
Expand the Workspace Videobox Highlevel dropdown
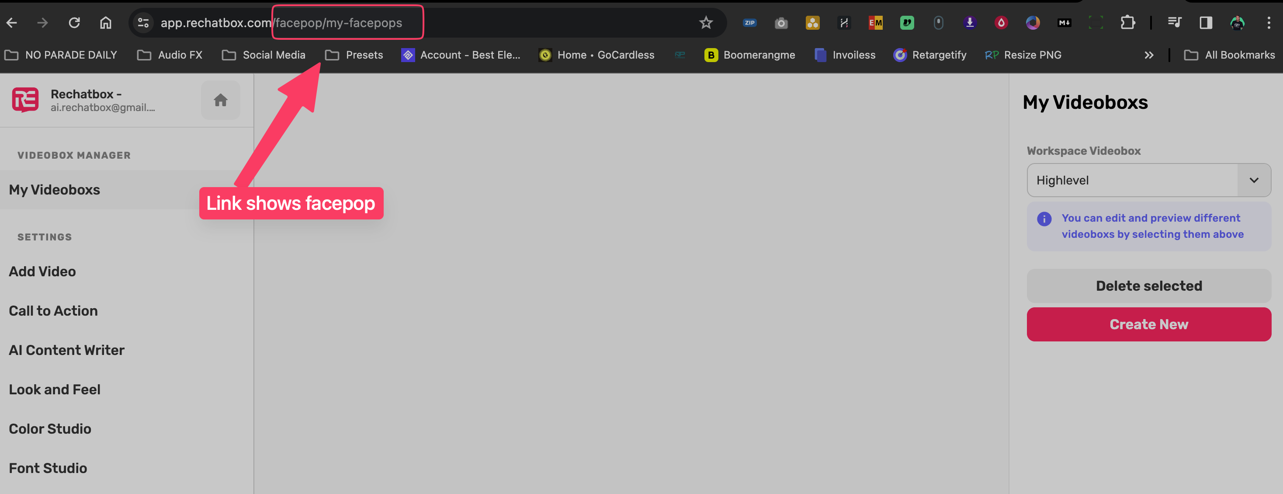coord(1148,180)
